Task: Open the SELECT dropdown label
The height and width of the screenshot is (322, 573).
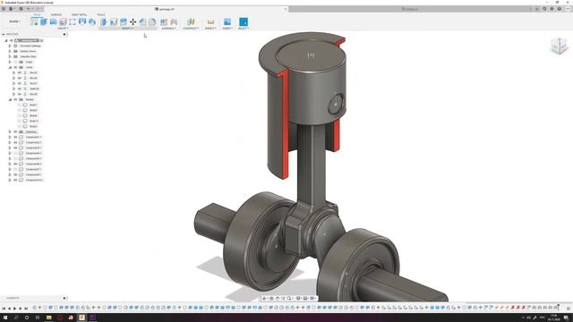Action: point(244,28)
